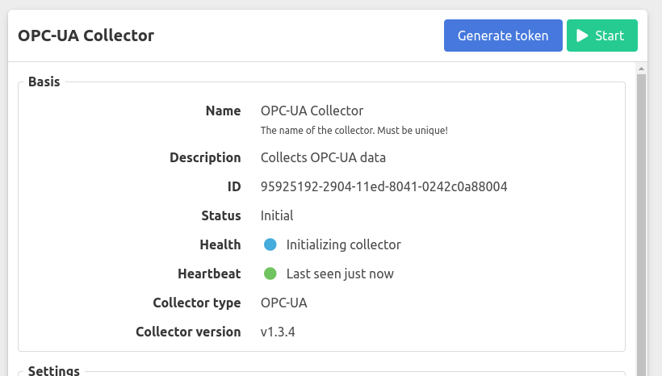Screen dimensions: 662x376
Task: Click the 'Last seen just now' heartbeat text
Action: [x=340, y=274]
